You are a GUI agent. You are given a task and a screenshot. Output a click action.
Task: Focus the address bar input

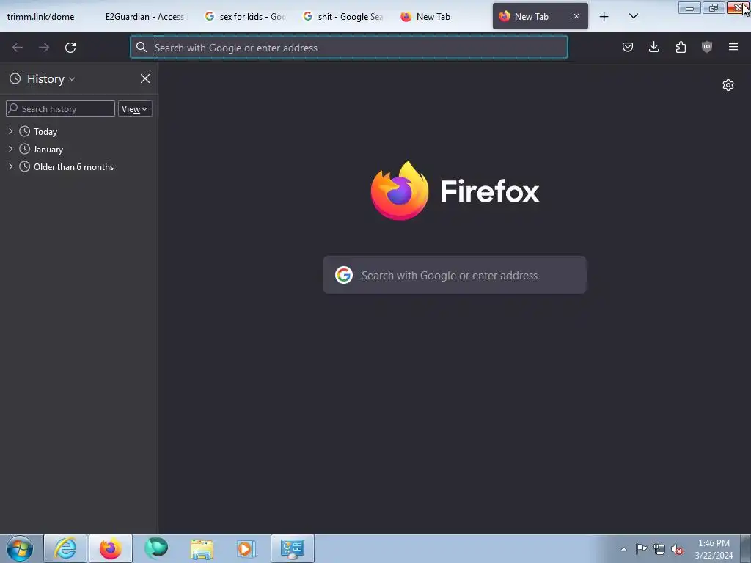coord(348,48)
